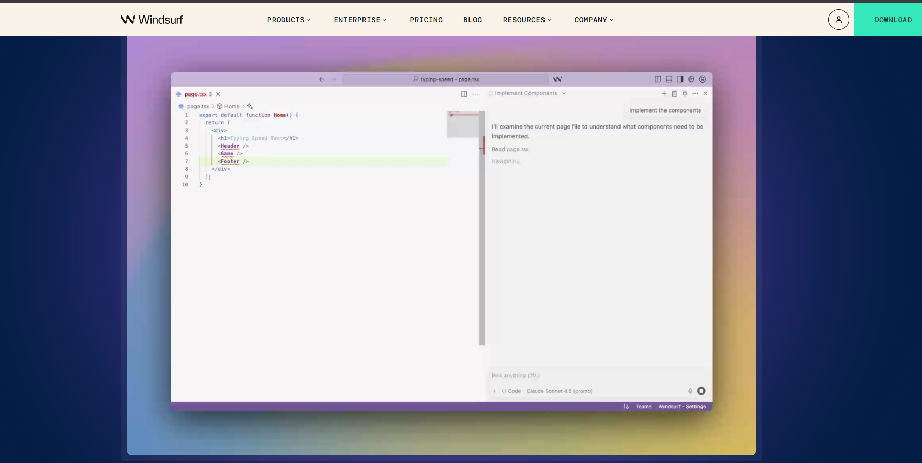Toggle the primary sidebar layout icon

[x=658, y=79]
